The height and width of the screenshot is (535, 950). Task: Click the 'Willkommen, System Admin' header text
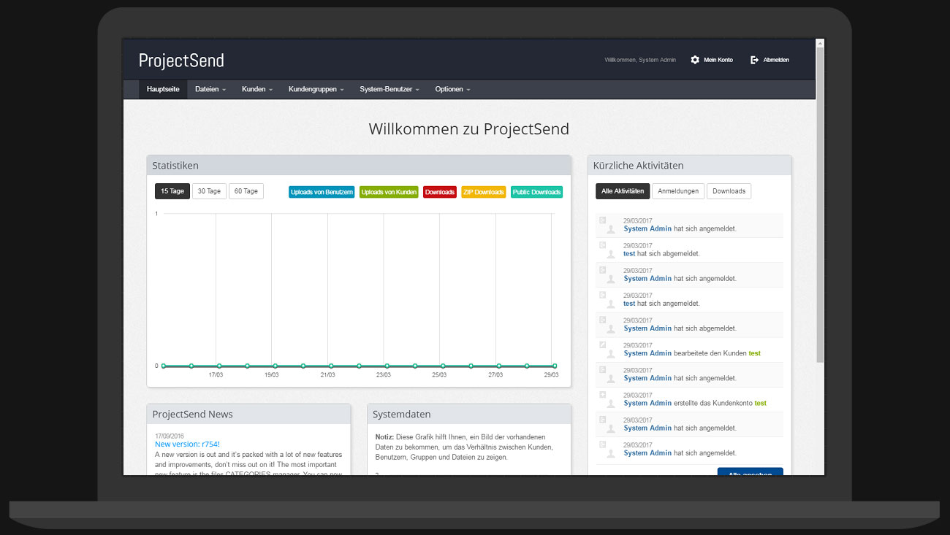coord(640,60)
